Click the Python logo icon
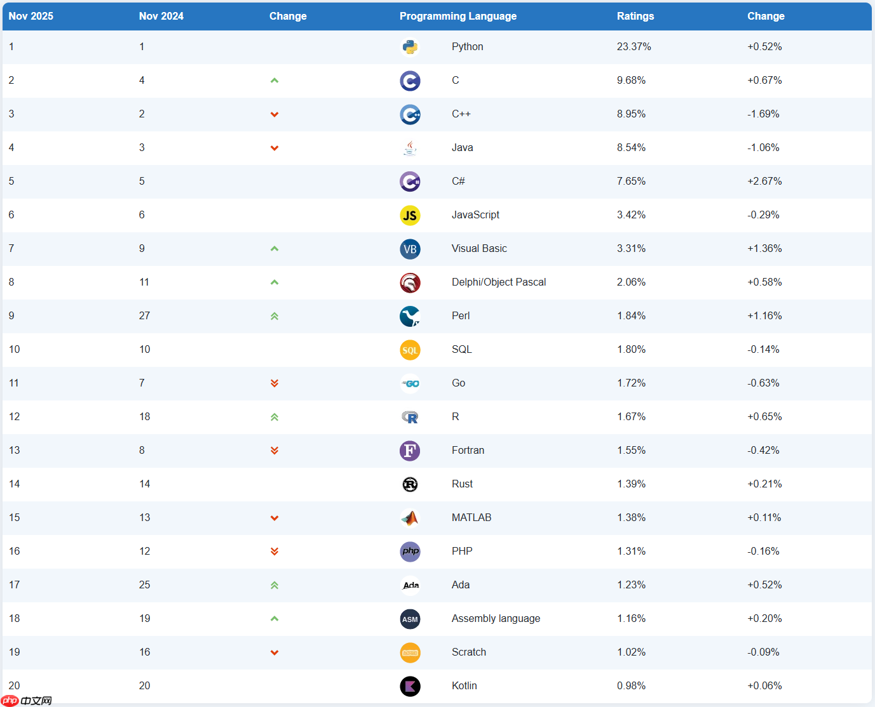875x707 pixels. [410, 47]
